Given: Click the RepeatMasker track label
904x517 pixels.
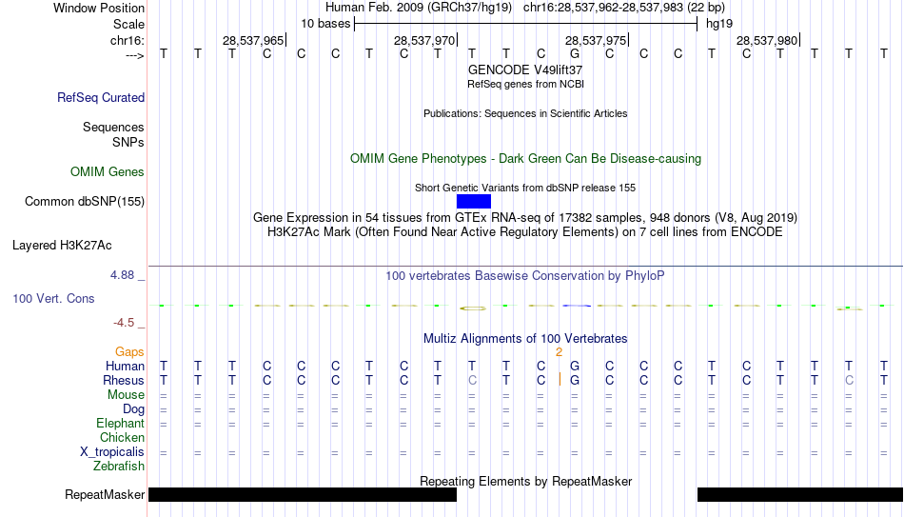Looking at the screenshot, I should click(x=105, y=494).
